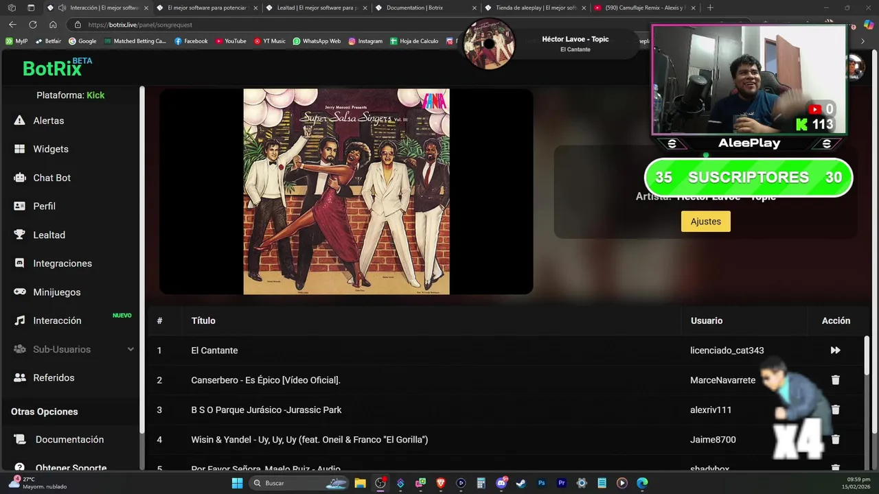
Task: Click the song list vertical scrollbar
Action: click(867, 355)
